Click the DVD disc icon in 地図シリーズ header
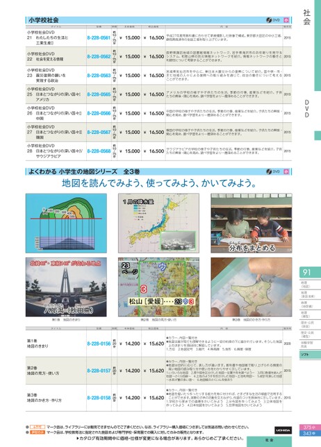This screenshot has width=321, height=447. [x=269, y=171]
